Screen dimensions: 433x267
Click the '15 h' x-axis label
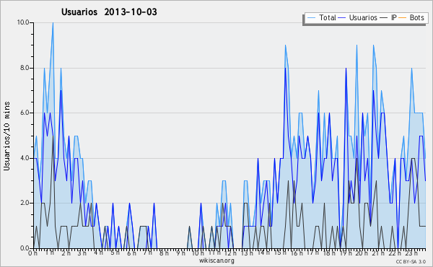tap(280, 253)
